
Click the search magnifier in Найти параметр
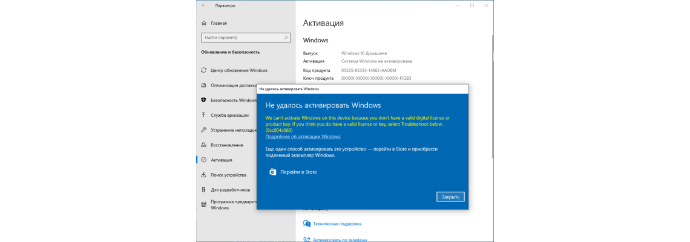286,38
